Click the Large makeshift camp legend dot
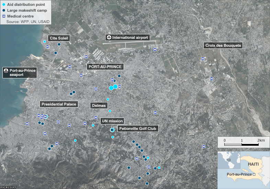The height and width of the screenshot is (189, 270). click(3, 10)
